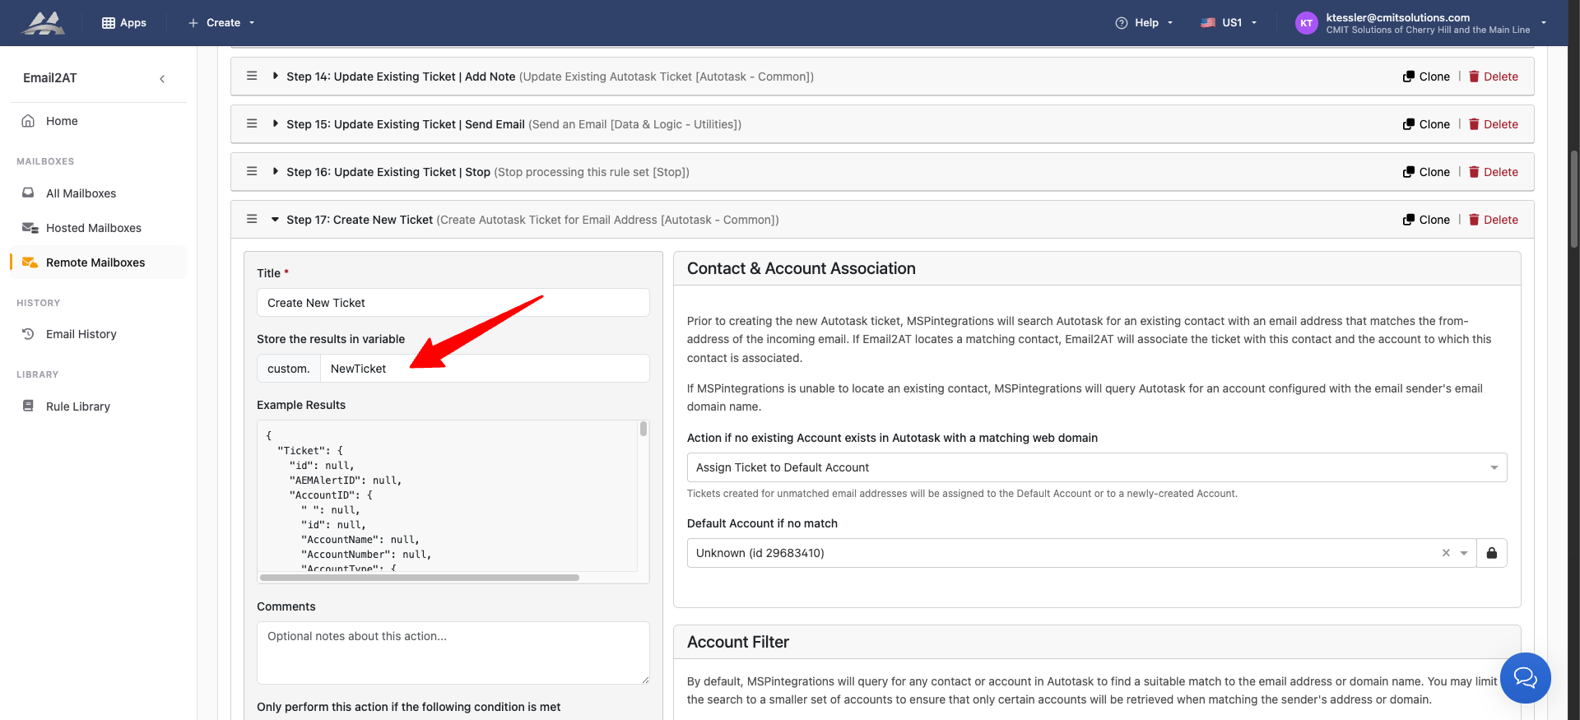Viewport: 1580px width, 720px height.
Task: Collapse the Email2AT sidebar
Action: coord(162,79)
